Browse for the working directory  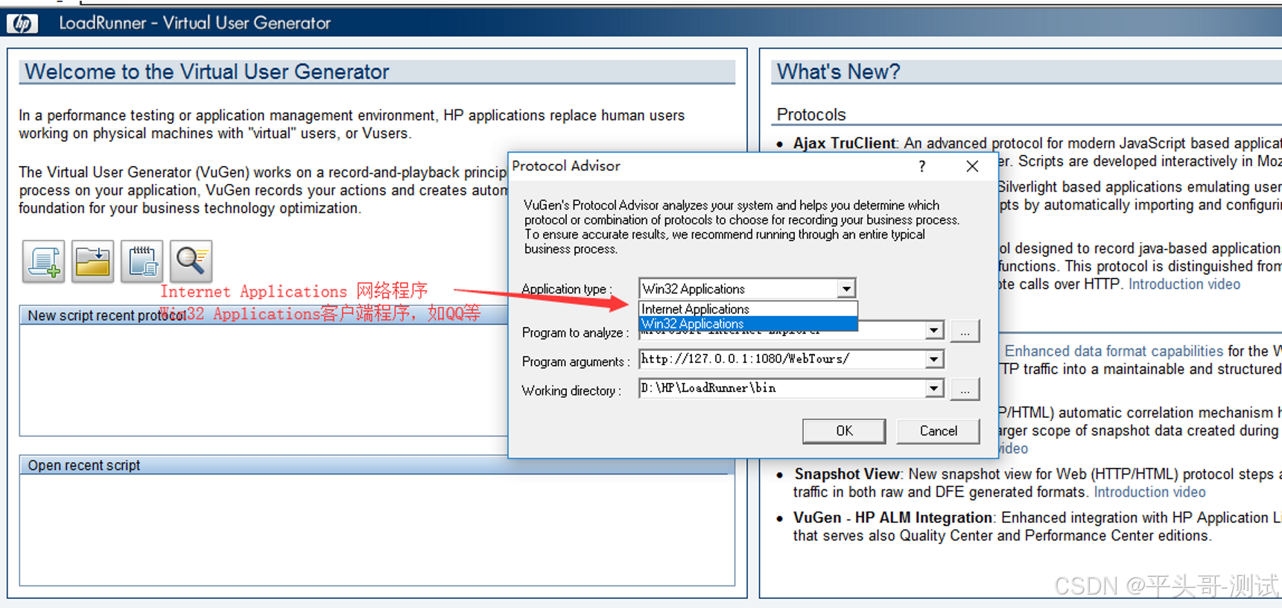pyautogui.click(x=965, y=389)
